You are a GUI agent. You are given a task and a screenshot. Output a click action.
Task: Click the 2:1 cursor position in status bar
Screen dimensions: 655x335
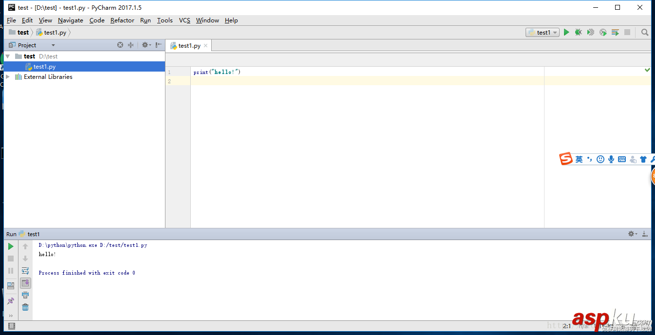click(567, 326)
